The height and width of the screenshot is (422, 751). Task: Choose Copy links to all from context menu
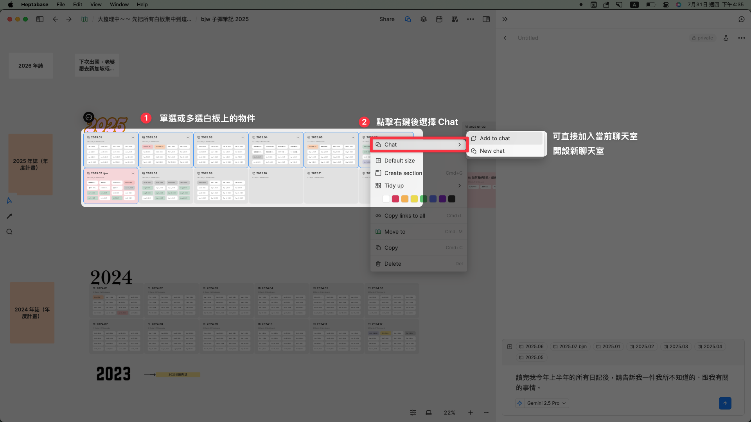pos(405,215)
